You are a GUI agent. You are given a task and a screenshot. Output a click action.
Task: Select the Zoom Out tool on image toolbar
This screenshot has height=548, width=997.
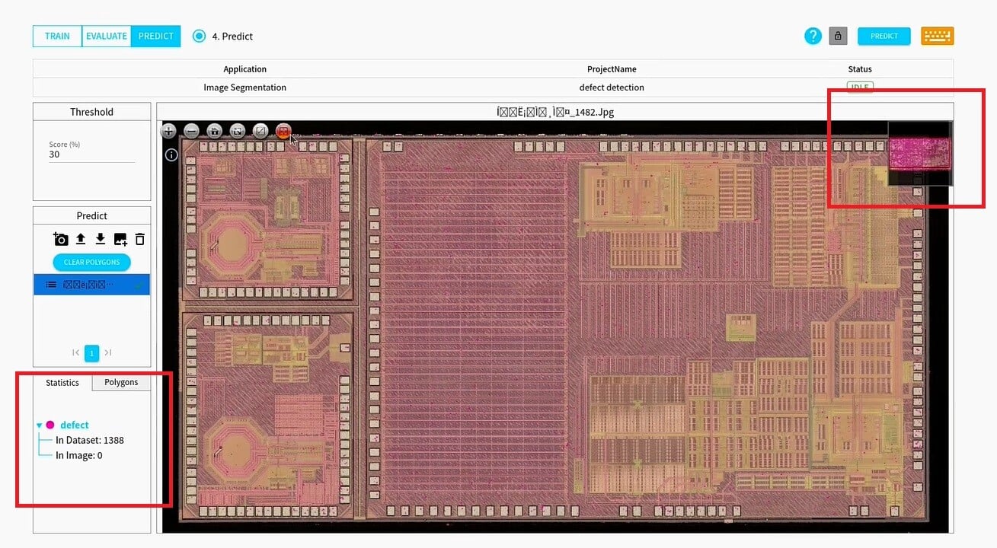(x=191, y=132)
